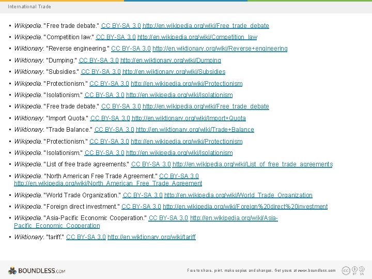This screenshot has height=279, width=372.
Task: Visit the wiktionary Subsidies URL
Action: point(174,72)
